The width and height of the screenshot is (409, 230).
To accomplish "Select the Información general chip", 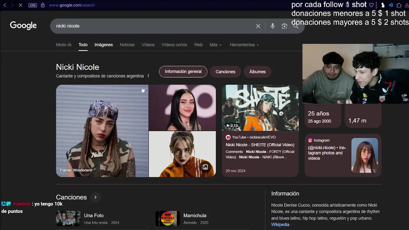I will tap(183, 72).
